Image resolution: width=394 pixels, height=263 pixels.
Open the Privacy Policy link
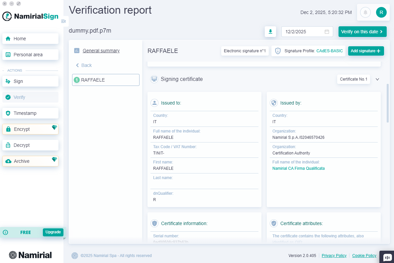coord(334,256)
